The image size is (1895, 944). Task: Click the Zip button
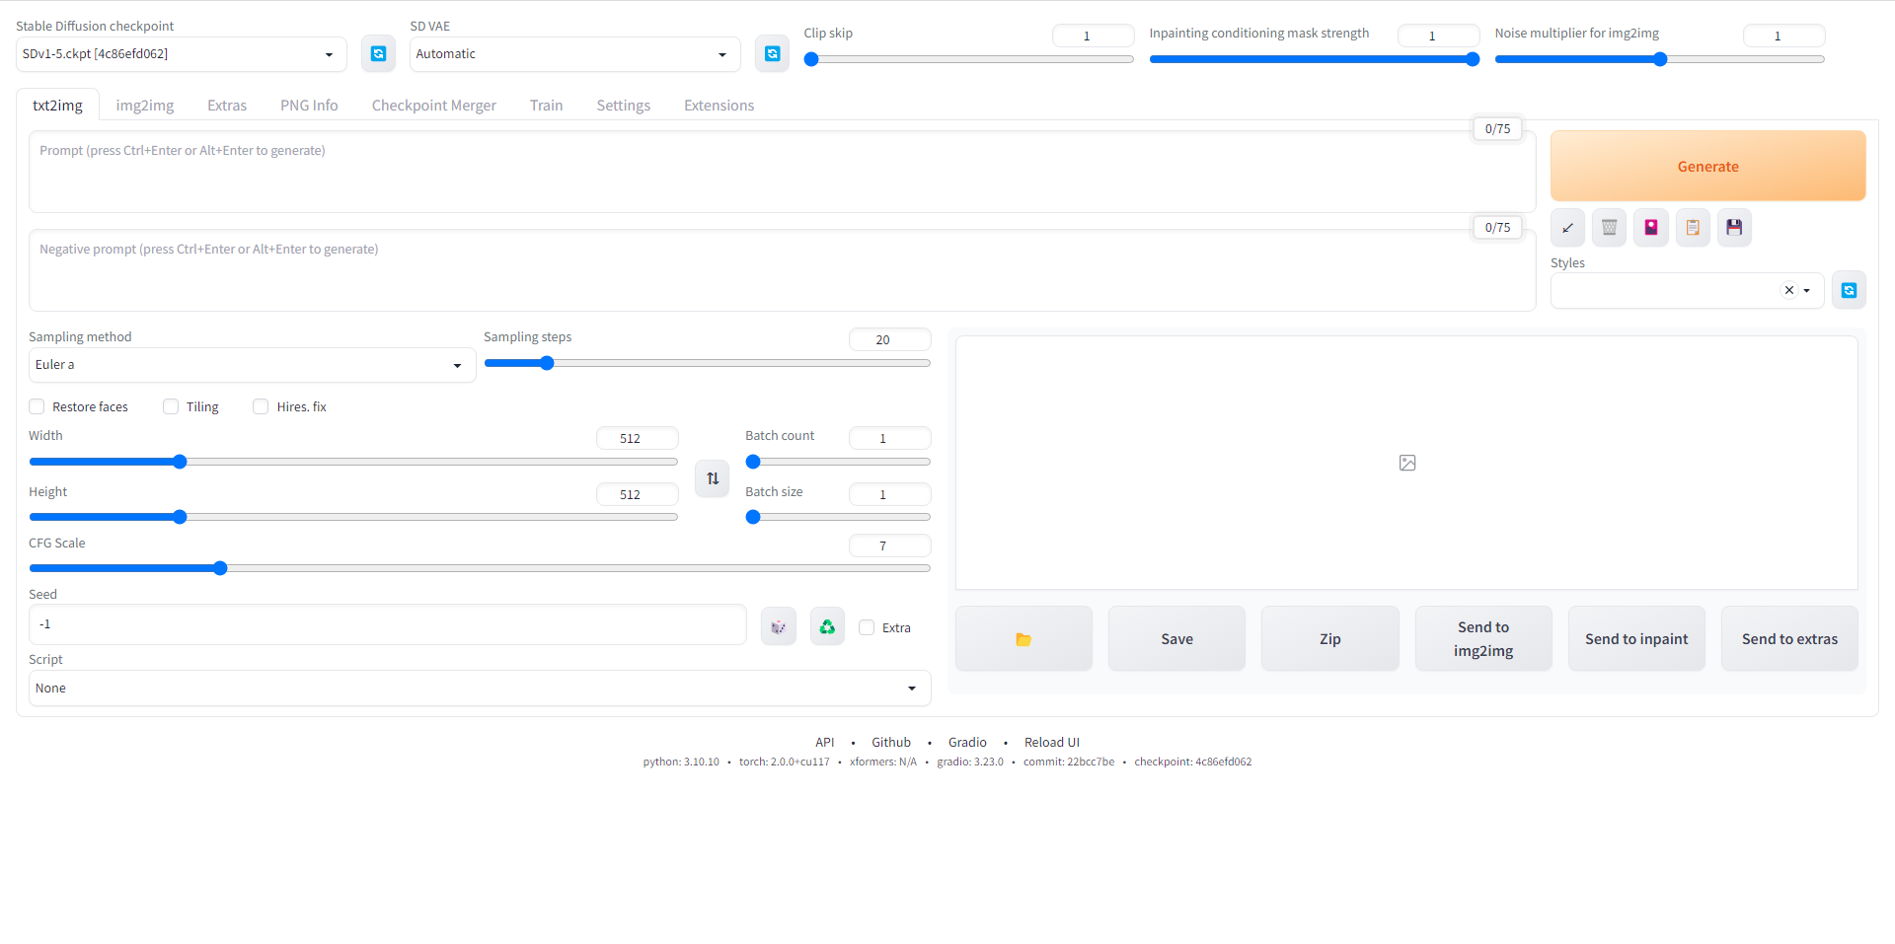click(1330, 639)
